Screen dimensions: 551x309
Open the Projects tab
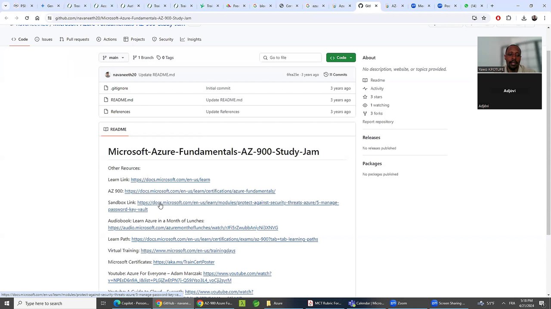134,39
